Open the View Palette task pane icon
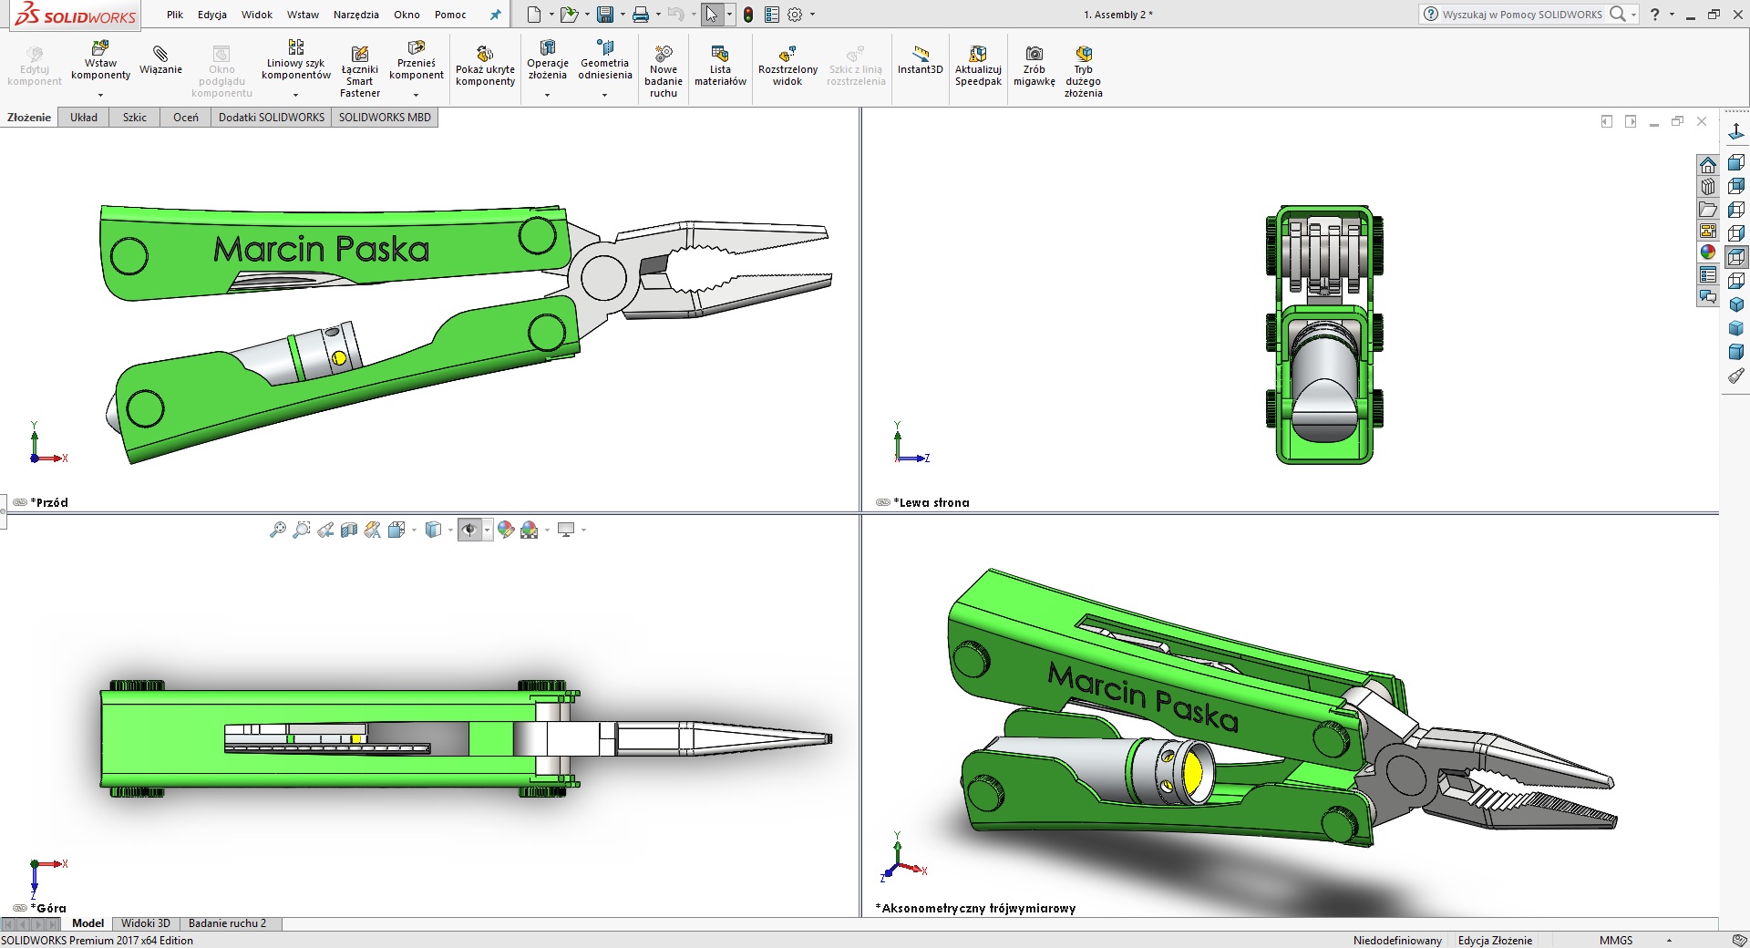This screenshot has width=1750, height=948. point(1708,231)
